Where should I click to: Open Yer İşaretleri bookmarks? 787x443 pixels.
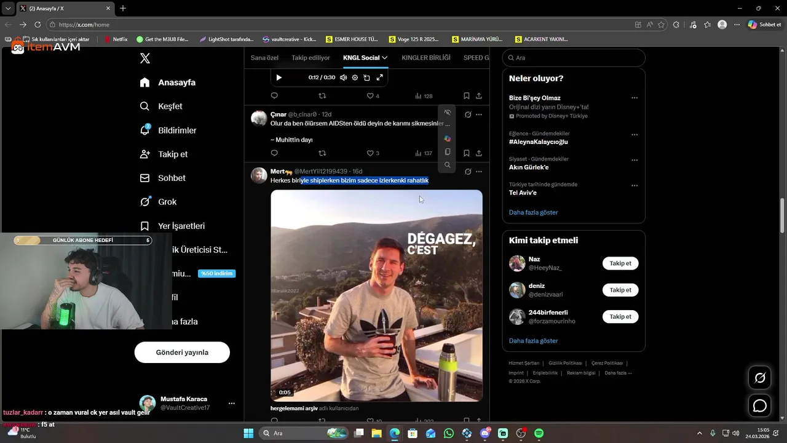[172, 226]
